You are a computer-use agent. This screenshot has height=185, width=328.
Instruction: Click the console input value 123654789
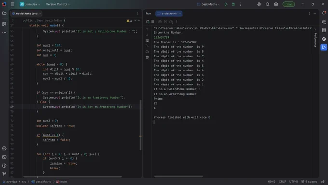tap(162, 37)
